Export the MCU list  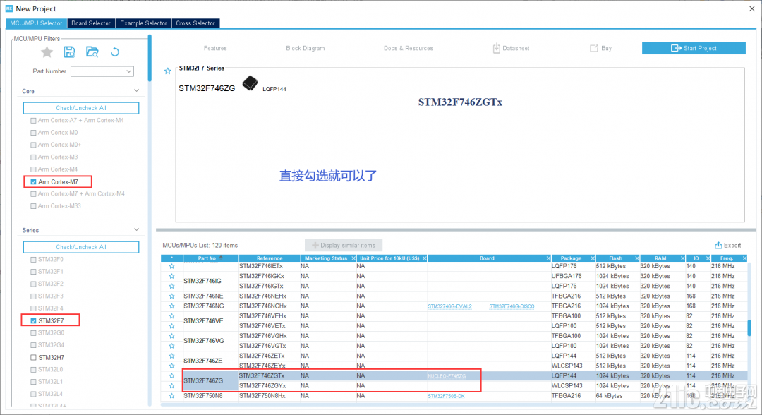[727, 246]
